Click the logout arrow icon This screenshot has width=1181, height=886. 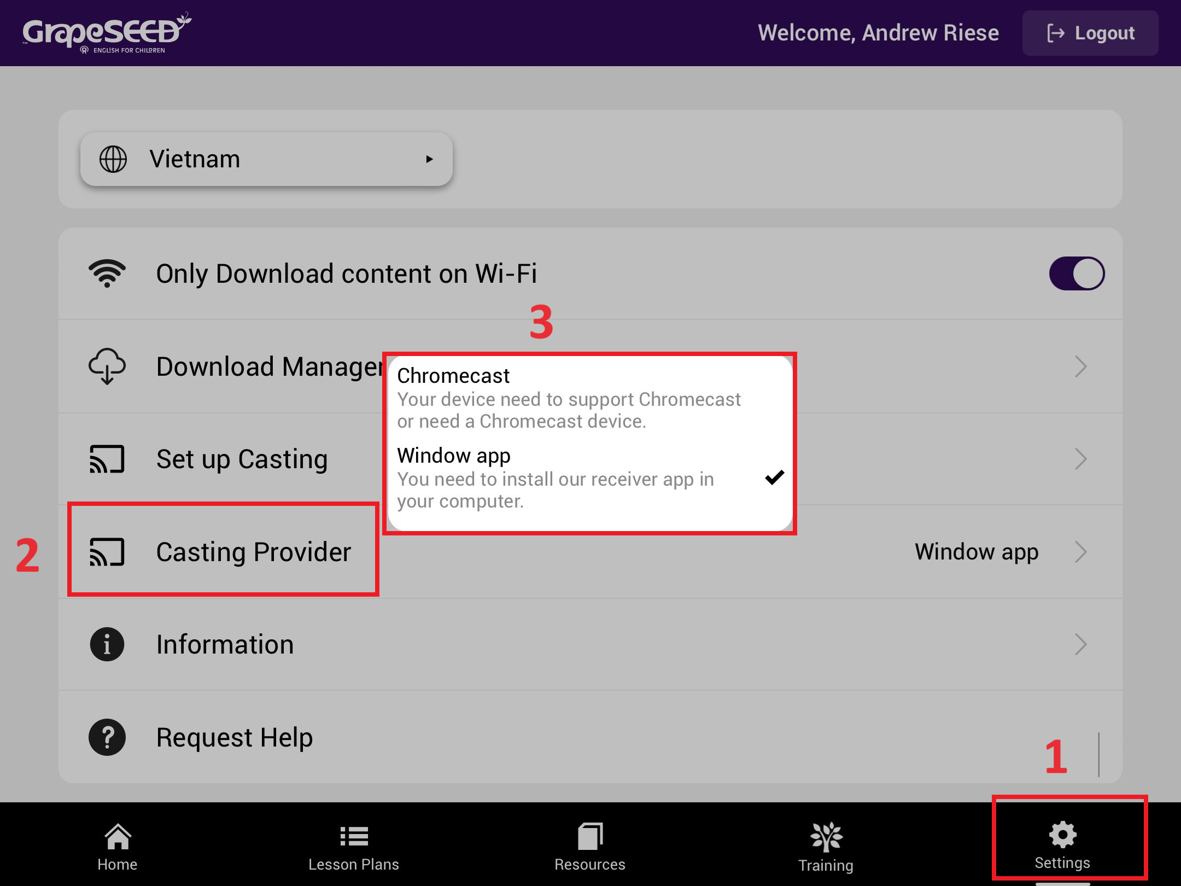click(x=1055, y=33)
